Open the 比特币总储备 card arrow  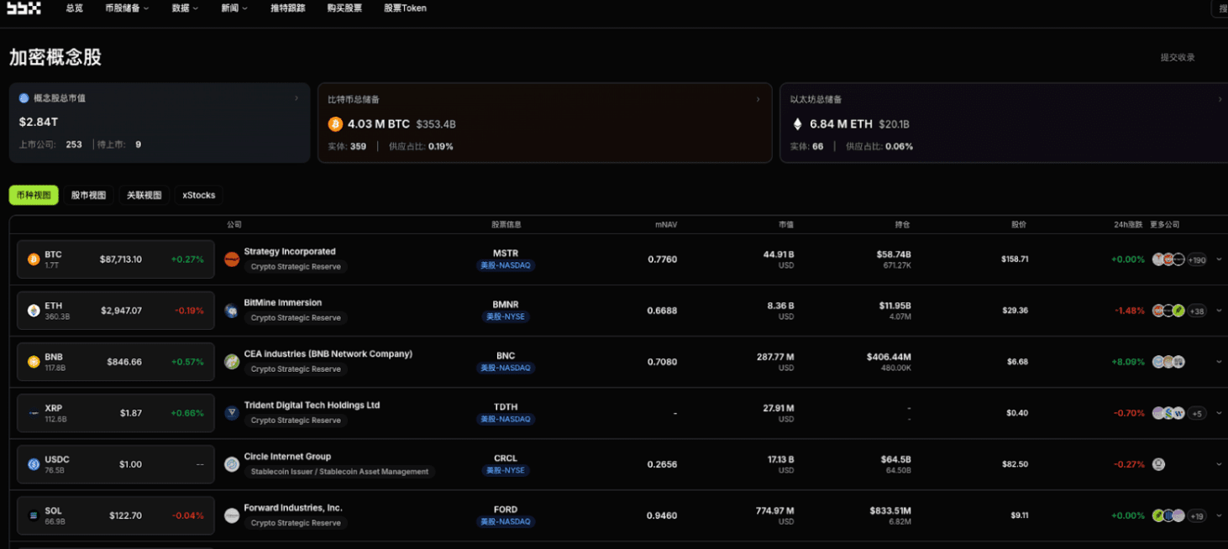(758, 99)
